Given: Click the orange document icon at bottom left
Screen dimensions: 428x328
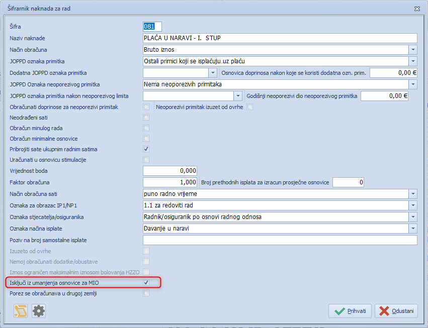Looking at the screenshot, I should [21, 311].
